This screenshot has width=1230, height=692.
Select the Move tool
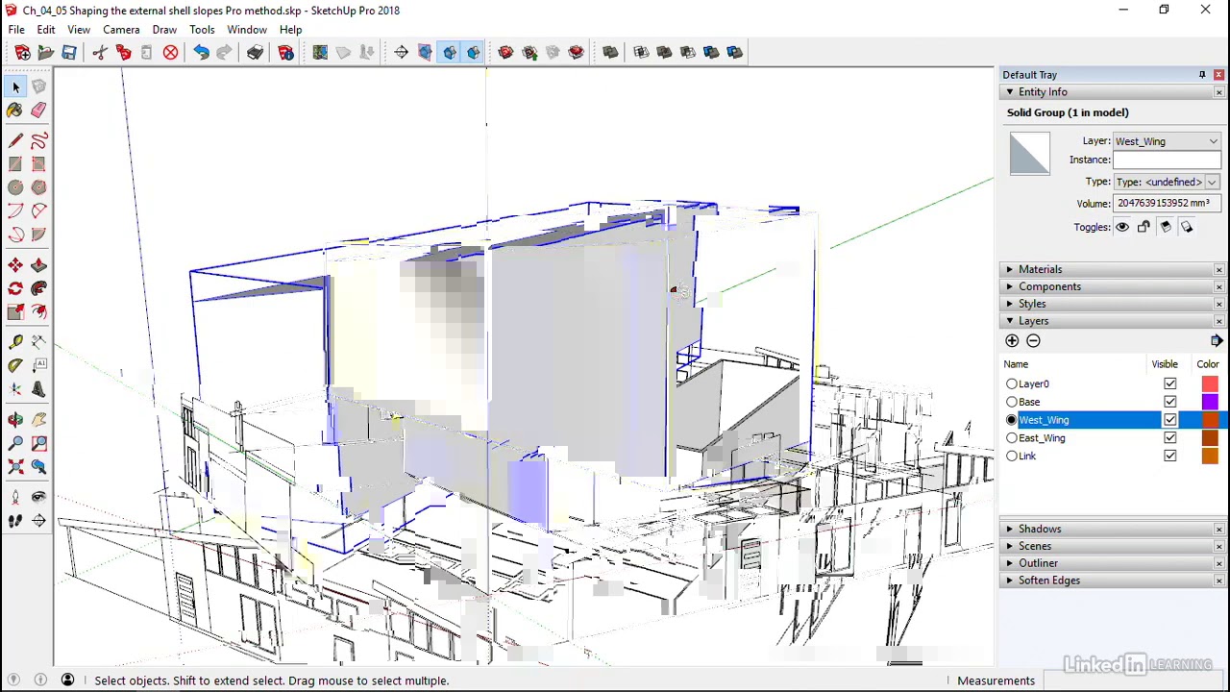click(x=15, y=265)
